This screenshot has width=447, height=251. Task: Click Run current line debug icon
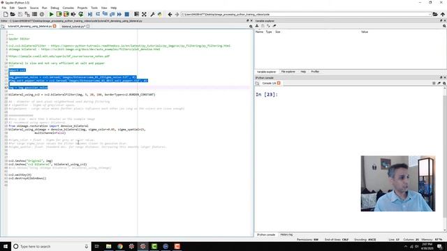click(x=98, y=14)
